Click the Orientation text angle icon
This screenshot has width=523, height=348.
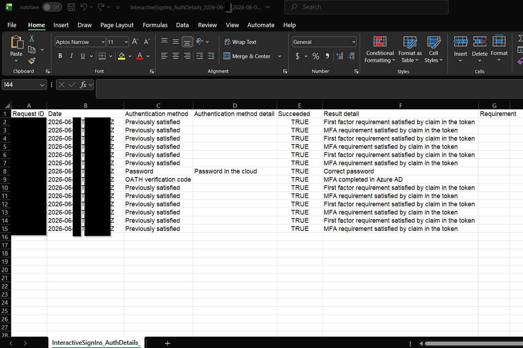(x=200, y=41)
